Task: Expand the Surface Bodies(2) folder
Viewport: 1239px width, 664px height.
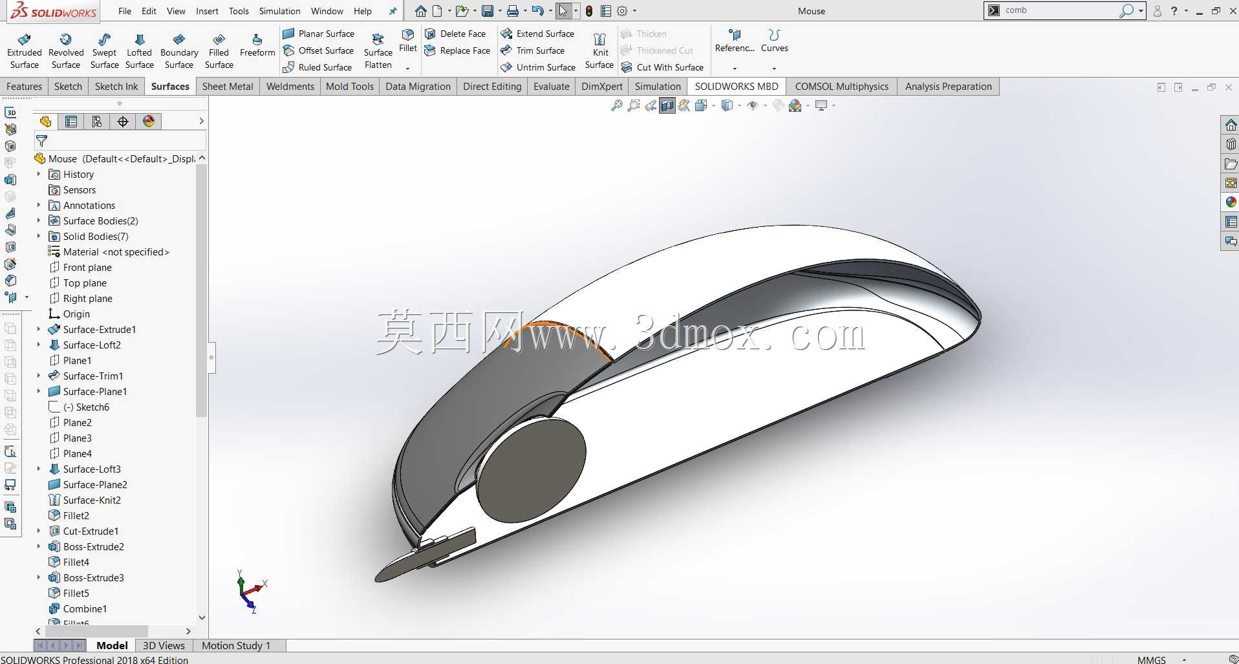Action: click(39, 221)
